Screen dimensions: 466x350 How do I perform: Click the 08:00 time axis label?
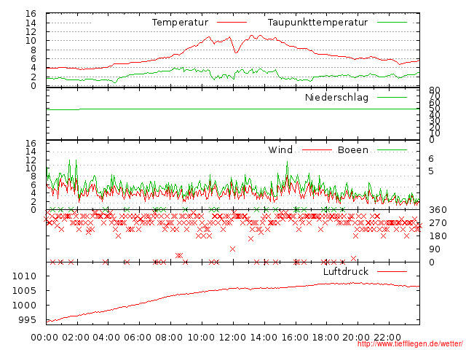pyautogui.click(x=169, y=337)
